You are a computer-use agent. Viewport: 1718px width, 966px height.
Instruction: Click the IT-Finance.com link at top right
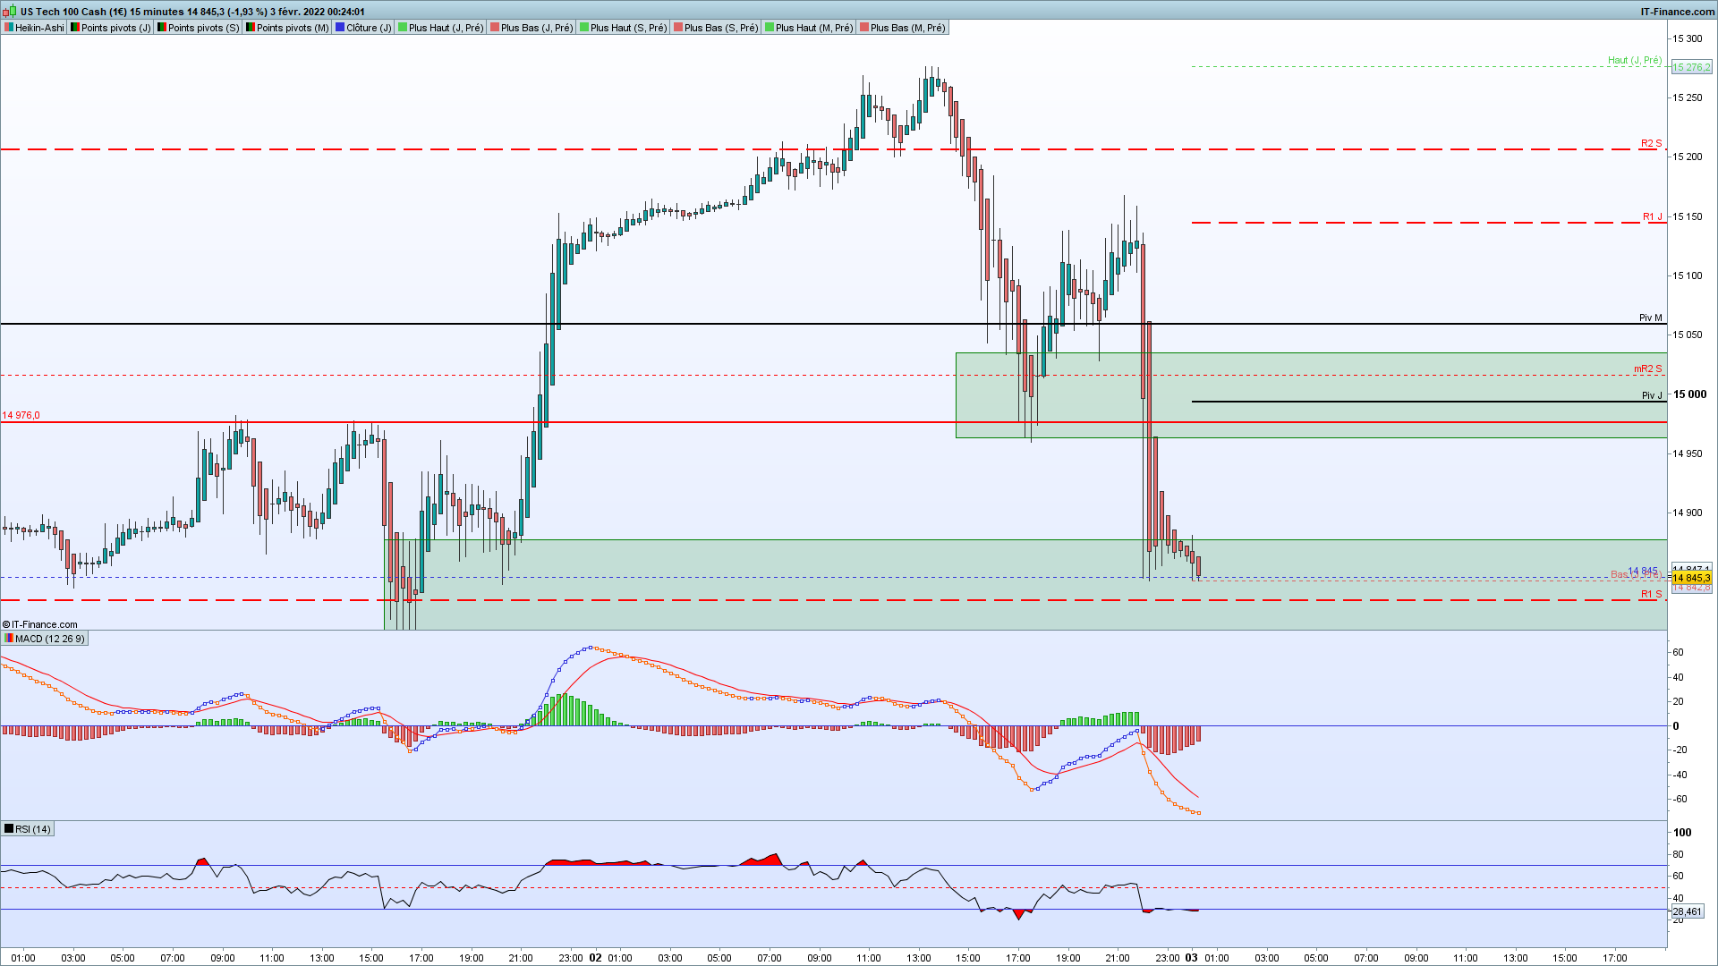(x=1677, y=12)
